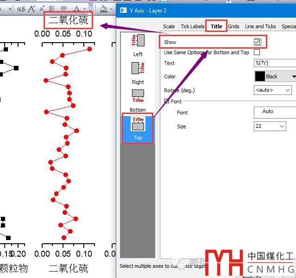Enable Use Same Options for Bottom and Top

pyautogui.click(x=257, y=52)
